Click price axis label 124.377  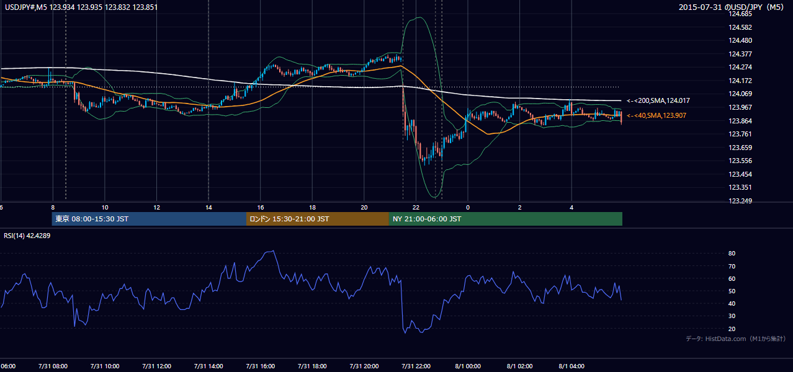pyautogui.click(x=741, y=54)
